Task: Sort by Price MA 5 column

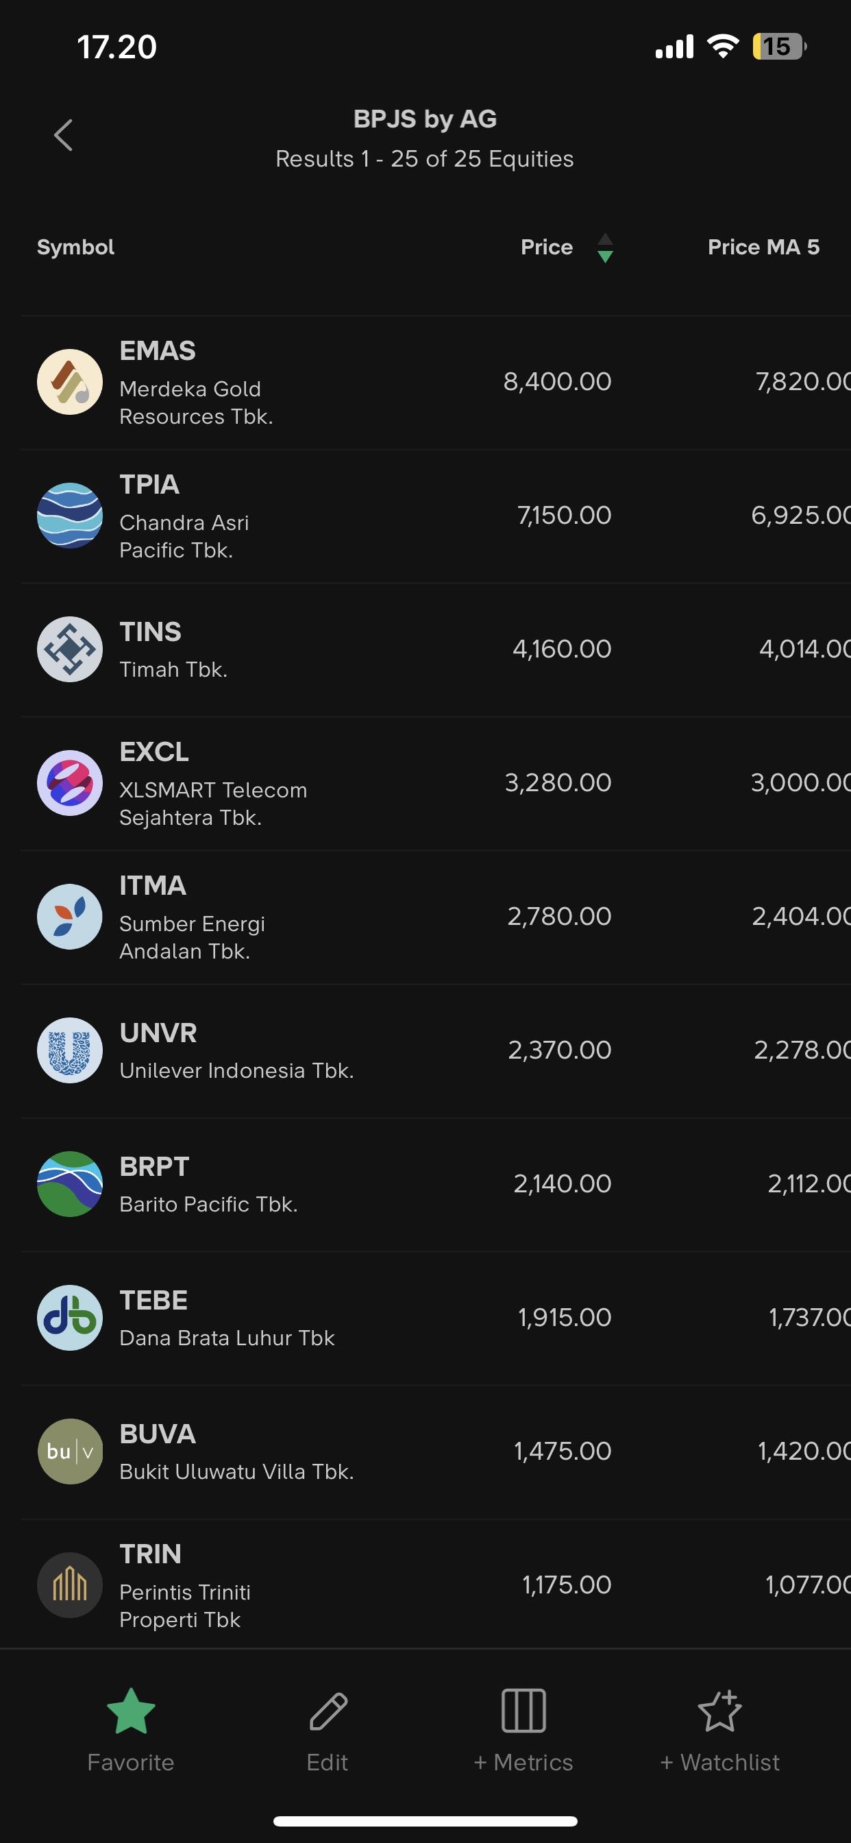Action: [x=763, y=248]
